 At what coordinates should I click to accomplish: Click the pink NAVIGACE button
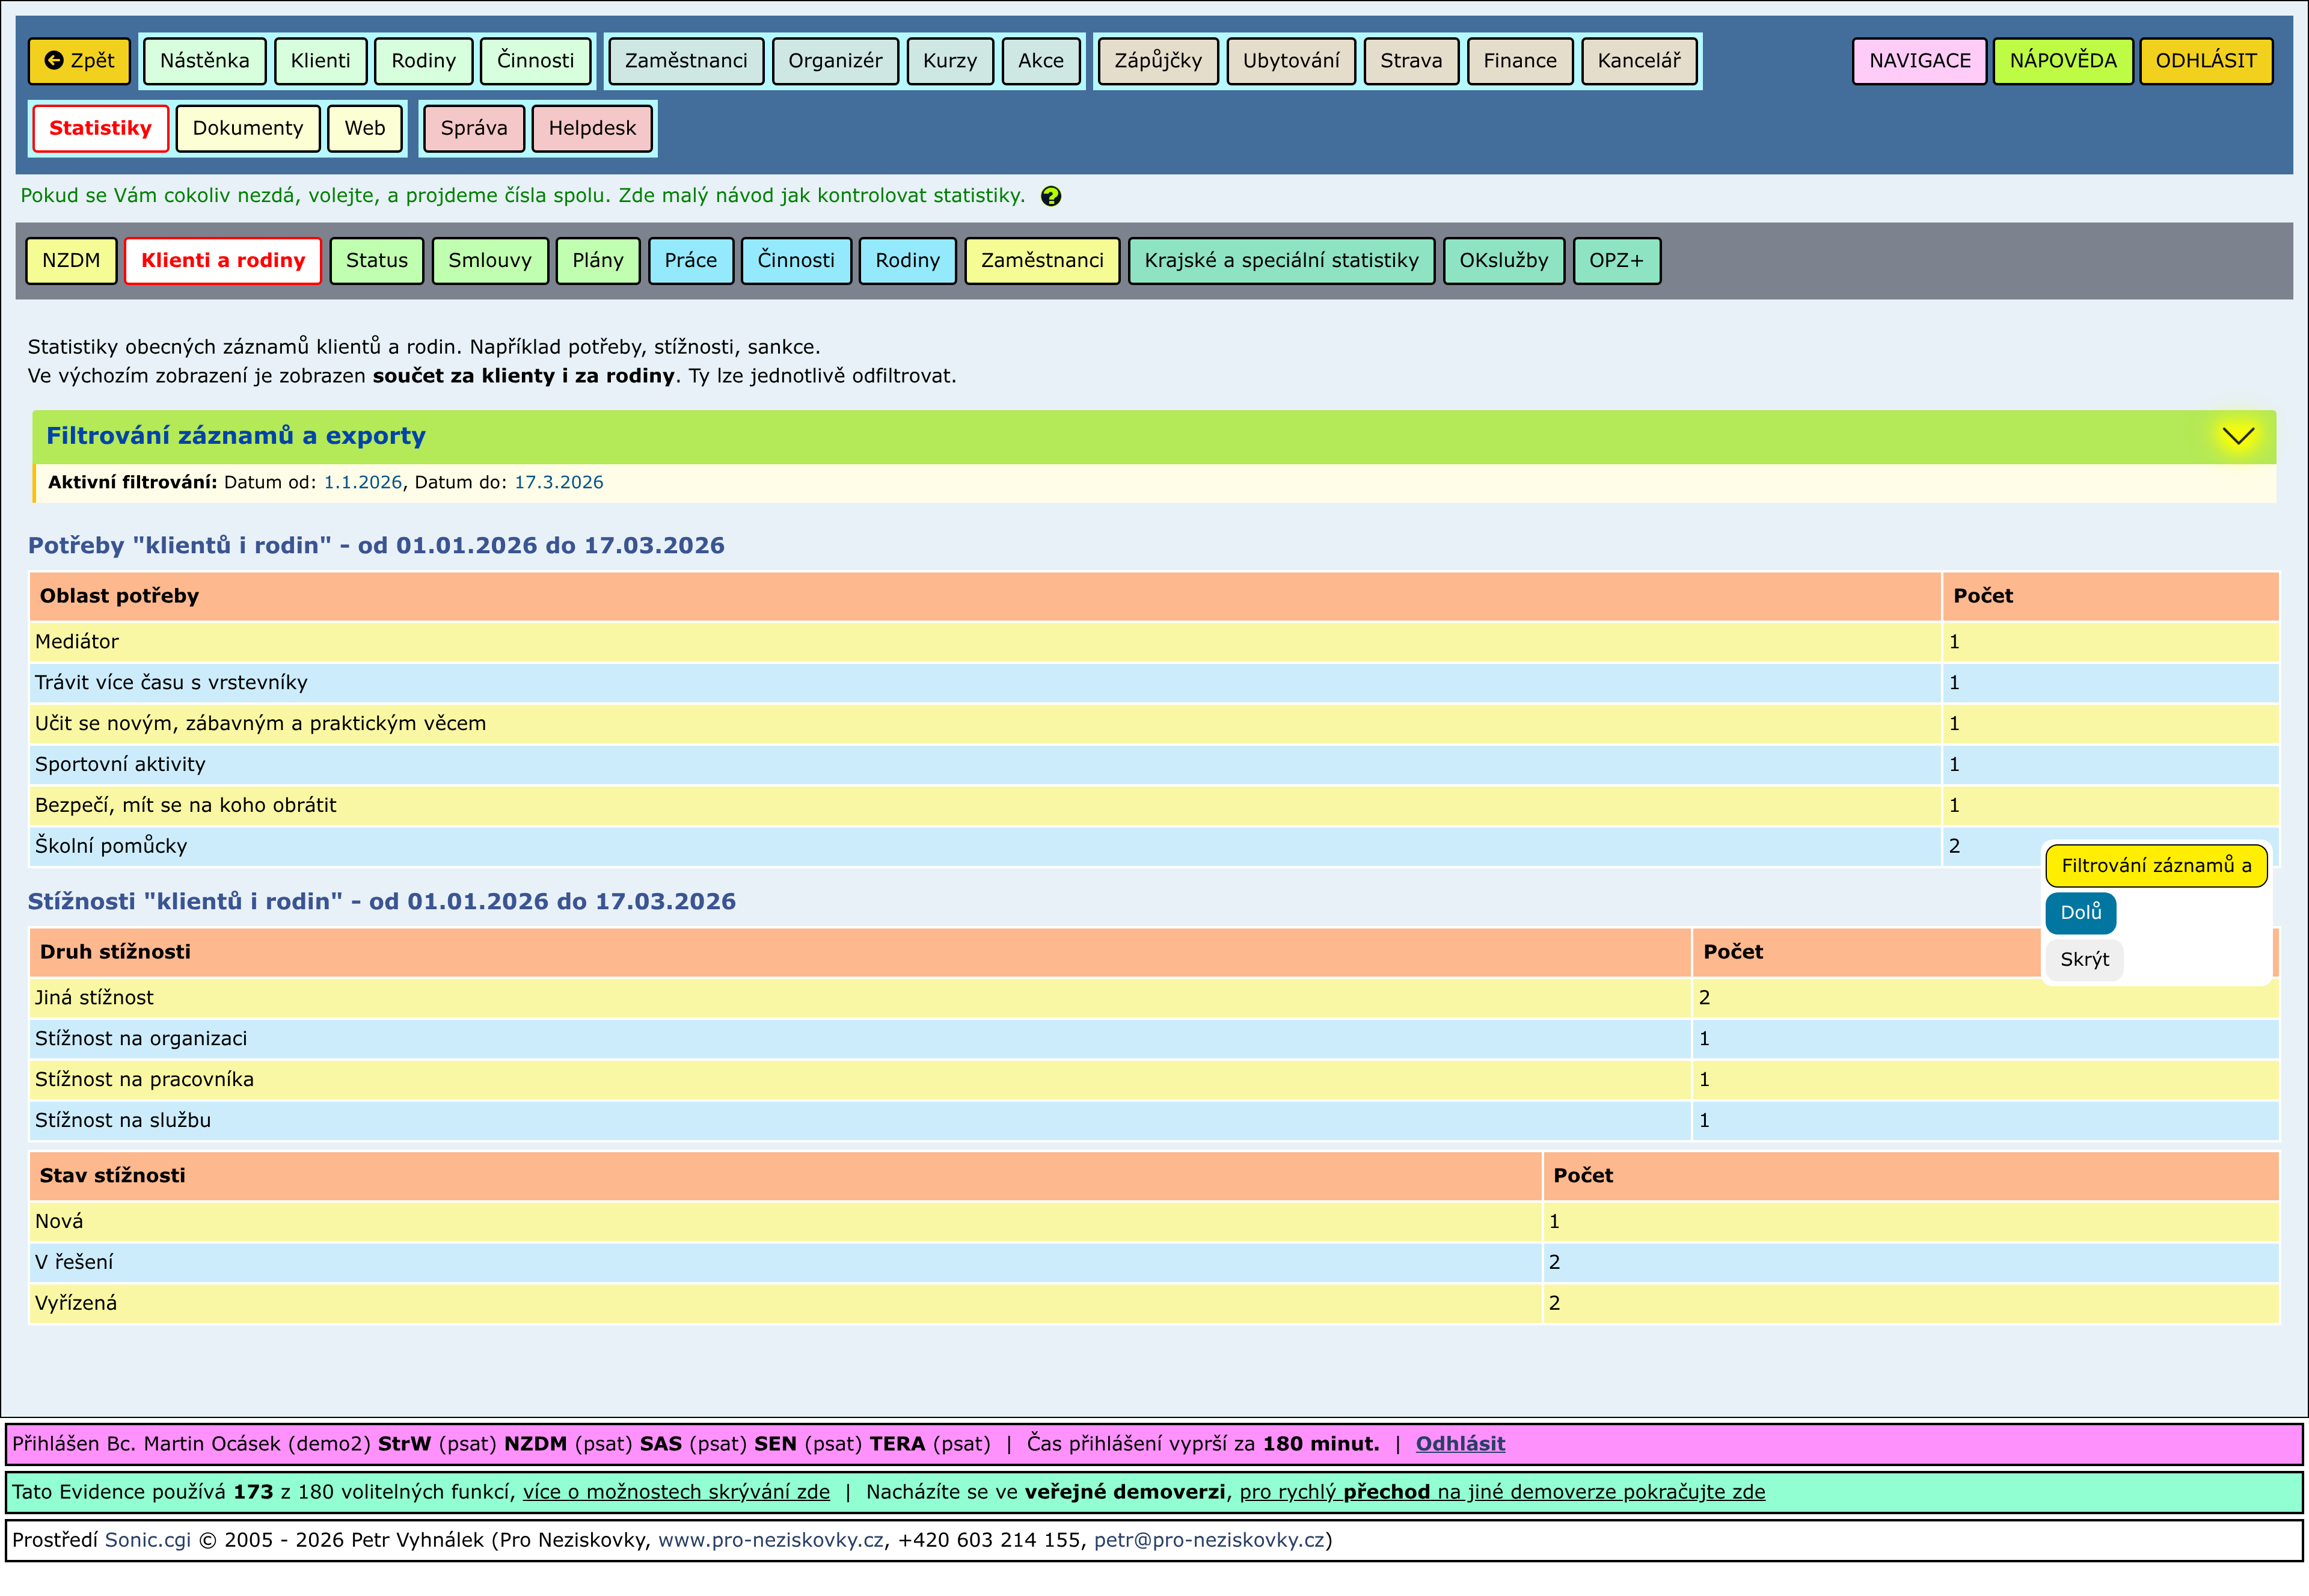pos(1918,61)
